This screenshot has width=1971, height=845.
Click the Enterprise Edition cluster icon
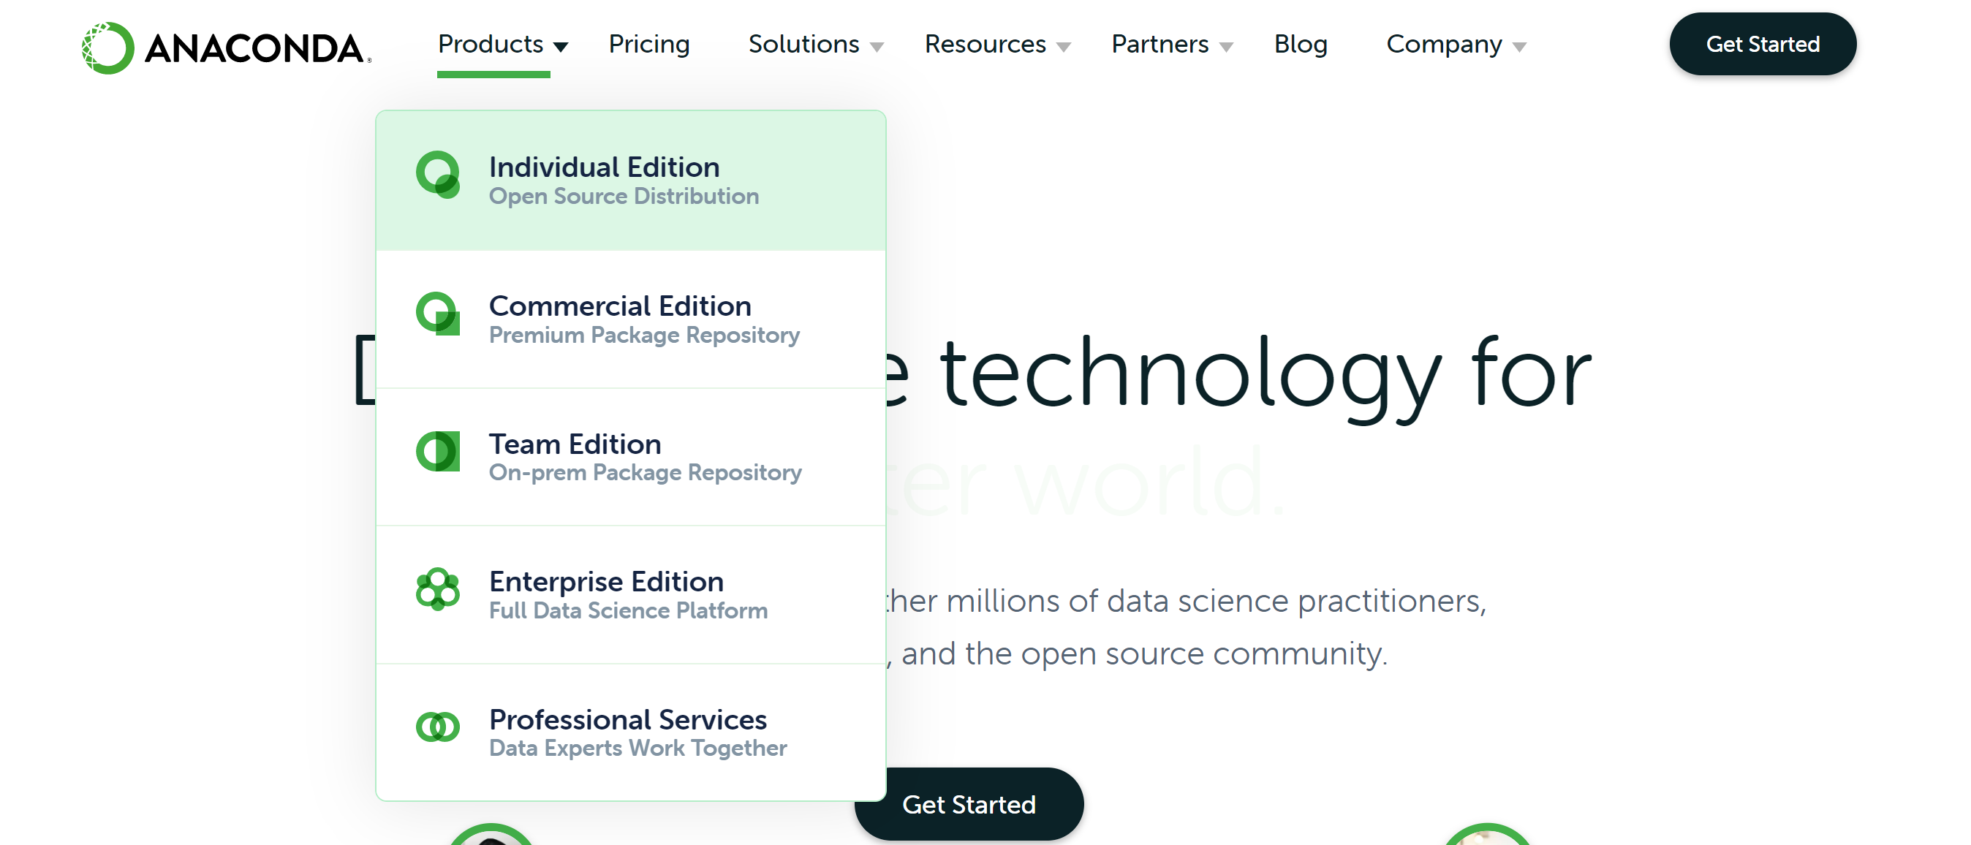pos(438,589)
